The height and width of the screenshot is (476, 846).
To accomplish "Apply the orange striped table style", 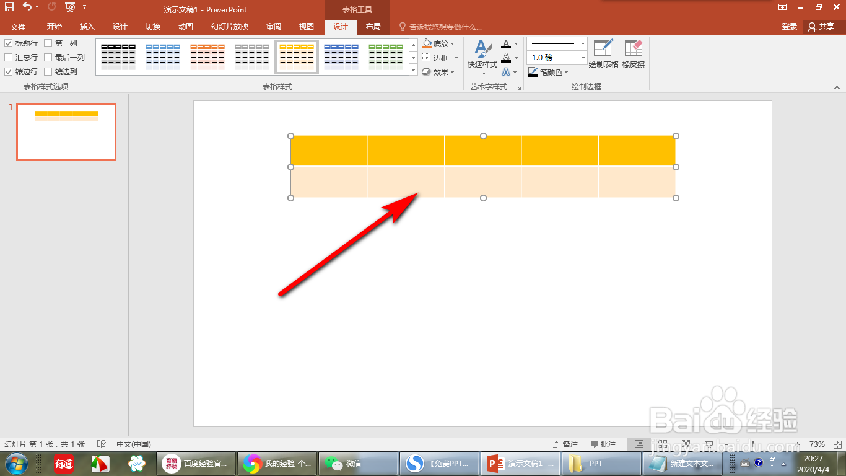I will tap(207, 57).
